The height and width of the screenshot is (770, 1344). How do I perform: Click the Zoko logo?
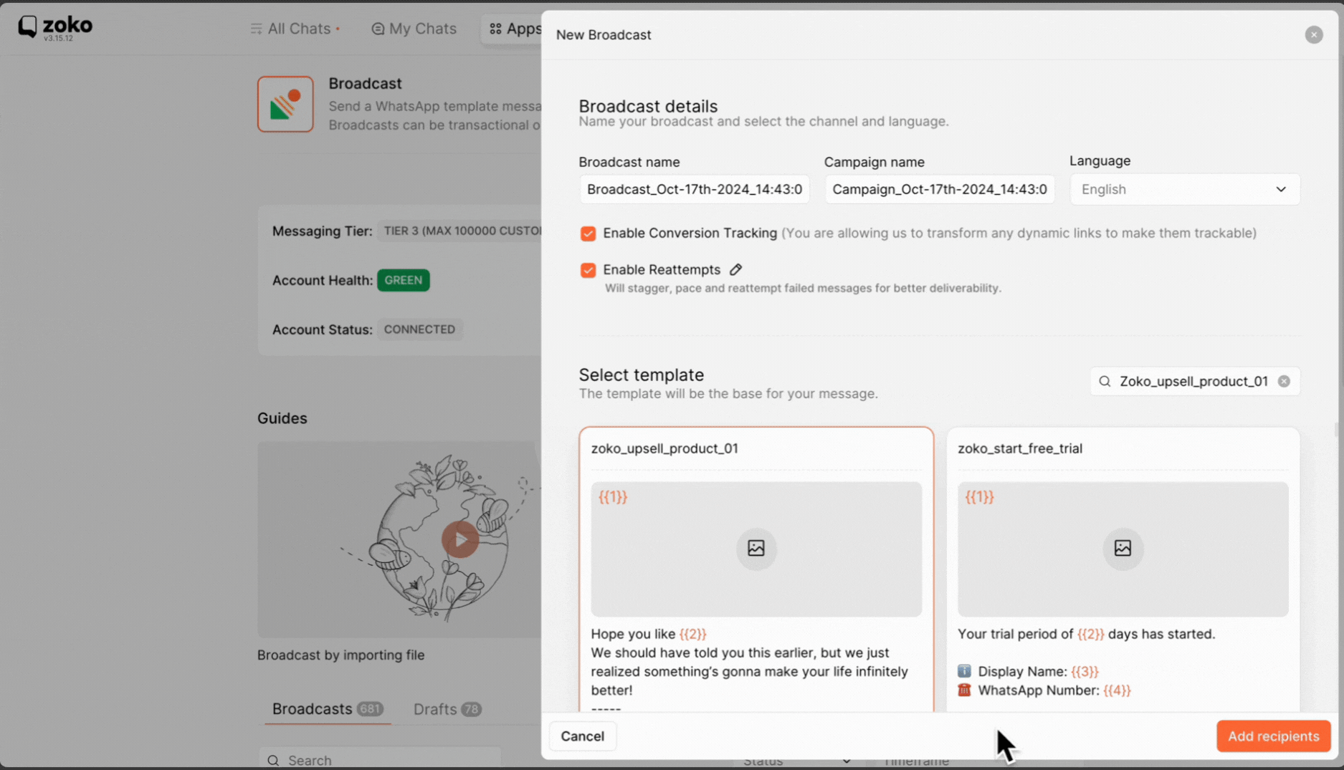(x=55, y=27)
